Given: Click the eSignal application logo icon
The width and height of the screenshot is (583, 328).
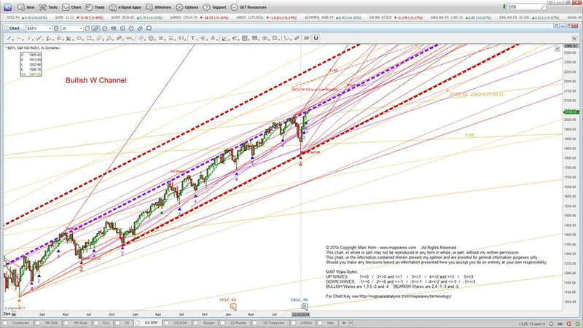Looking at the screenshot, I should [7, 7].
